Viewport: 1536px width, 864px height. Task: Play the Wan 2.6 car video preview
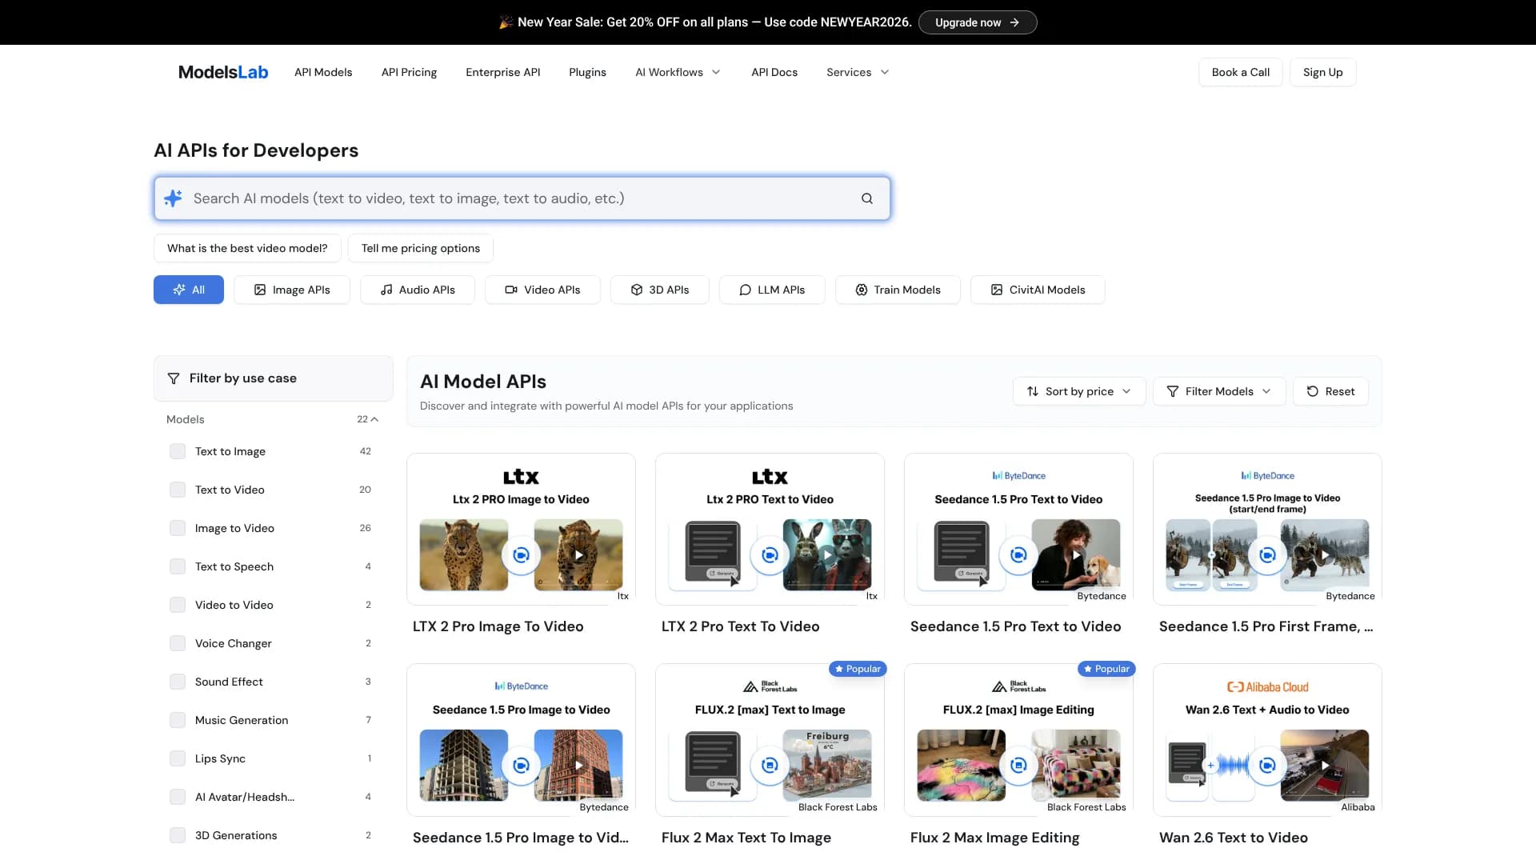(x=1325, y=766)
